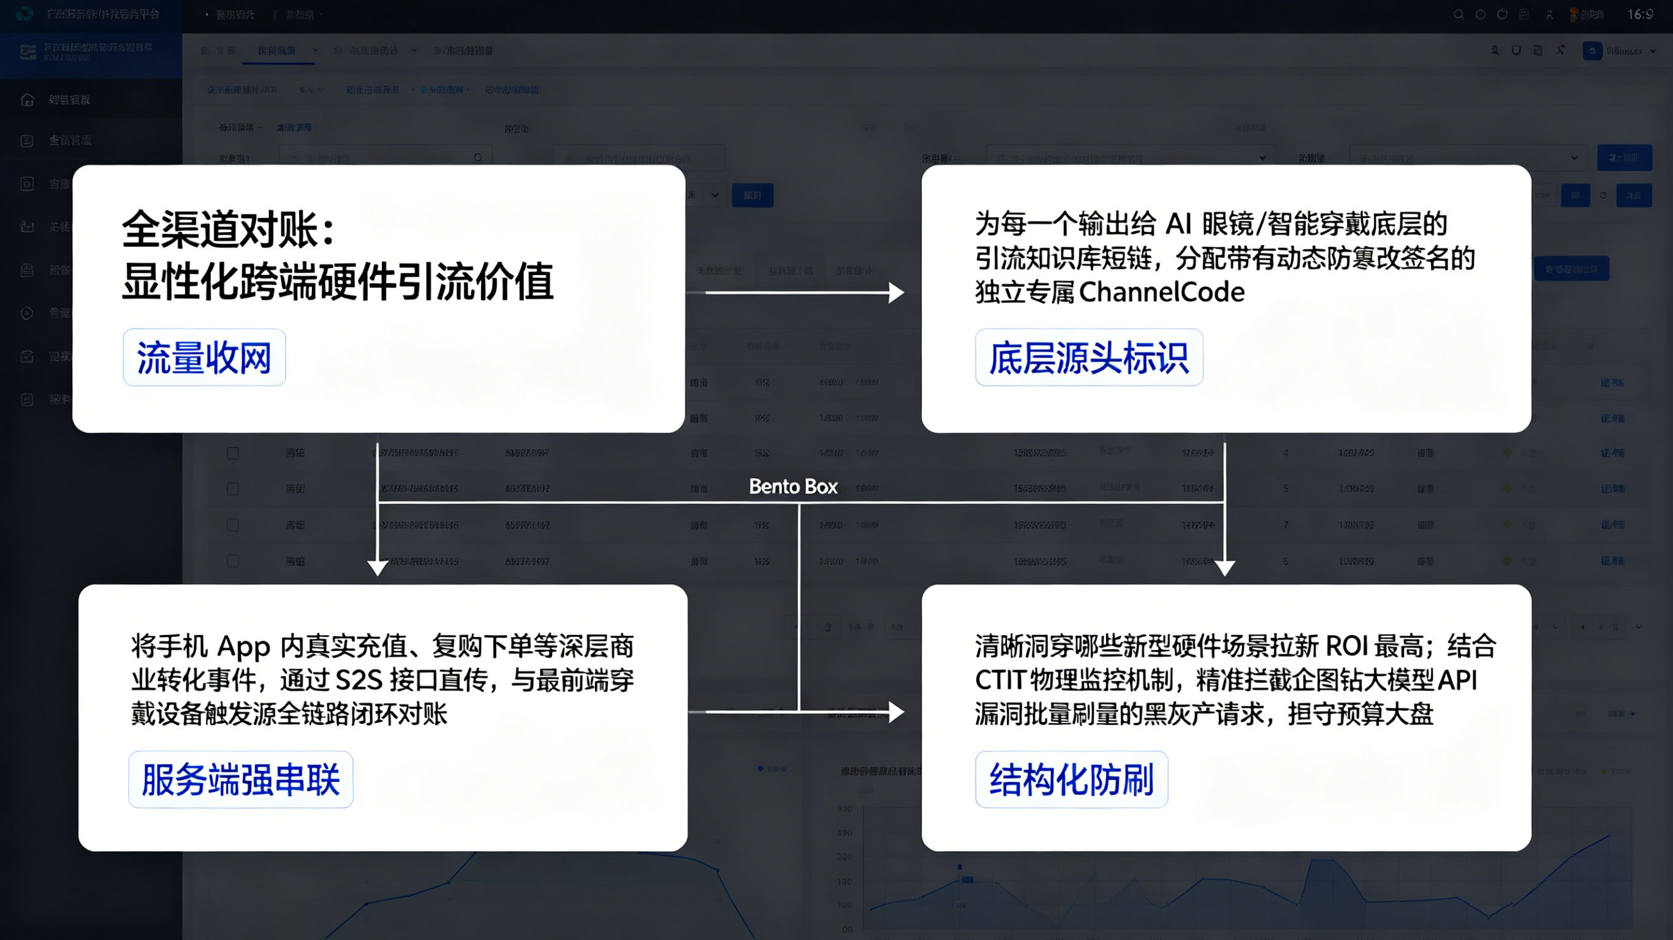Select the checkbox on the second table row

pyautogui.click(x=232, y=488)
